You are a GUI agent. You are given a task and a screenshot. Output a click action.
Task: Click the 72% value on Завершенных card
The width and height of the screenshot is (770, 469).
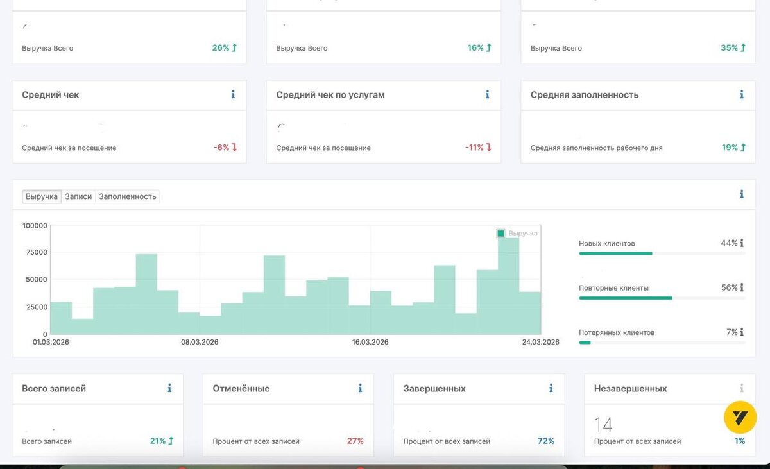[546, 441]
